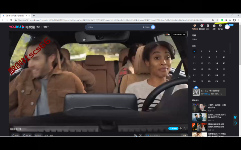Select episode 20
The image size is (241, 150).
pos(224,69)
